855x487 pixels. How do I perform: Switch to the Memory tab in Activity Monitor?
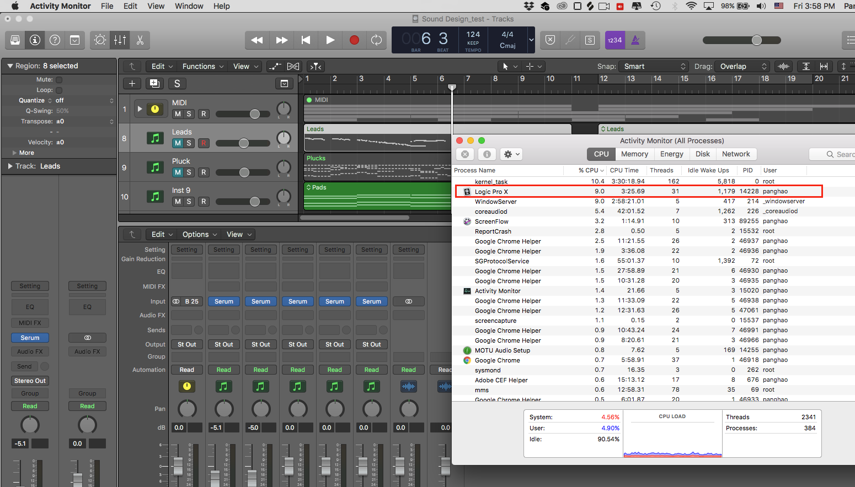tap(634, 154)
